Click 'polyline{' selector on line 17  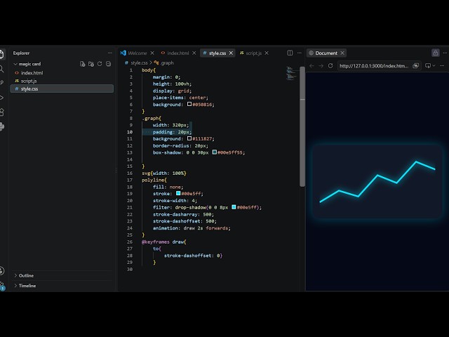coord(154,180)
